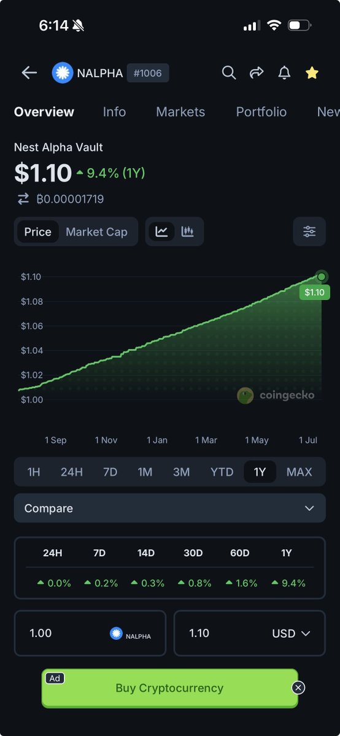Select the Price toggle option

(x=38, y=231)
